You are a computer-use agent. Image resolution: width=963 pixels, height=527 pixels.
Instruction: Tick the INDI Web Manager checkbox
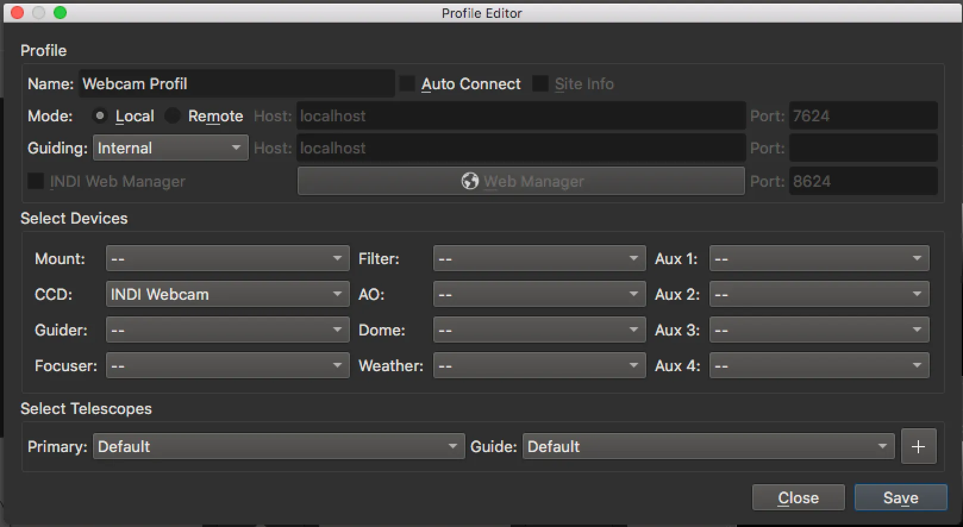[36, 181]
